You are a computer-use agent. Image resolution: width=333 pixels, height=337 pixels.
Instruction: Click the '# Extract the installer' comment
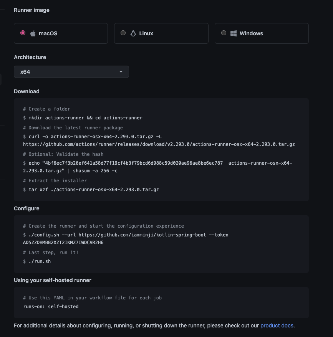(55, 181)
